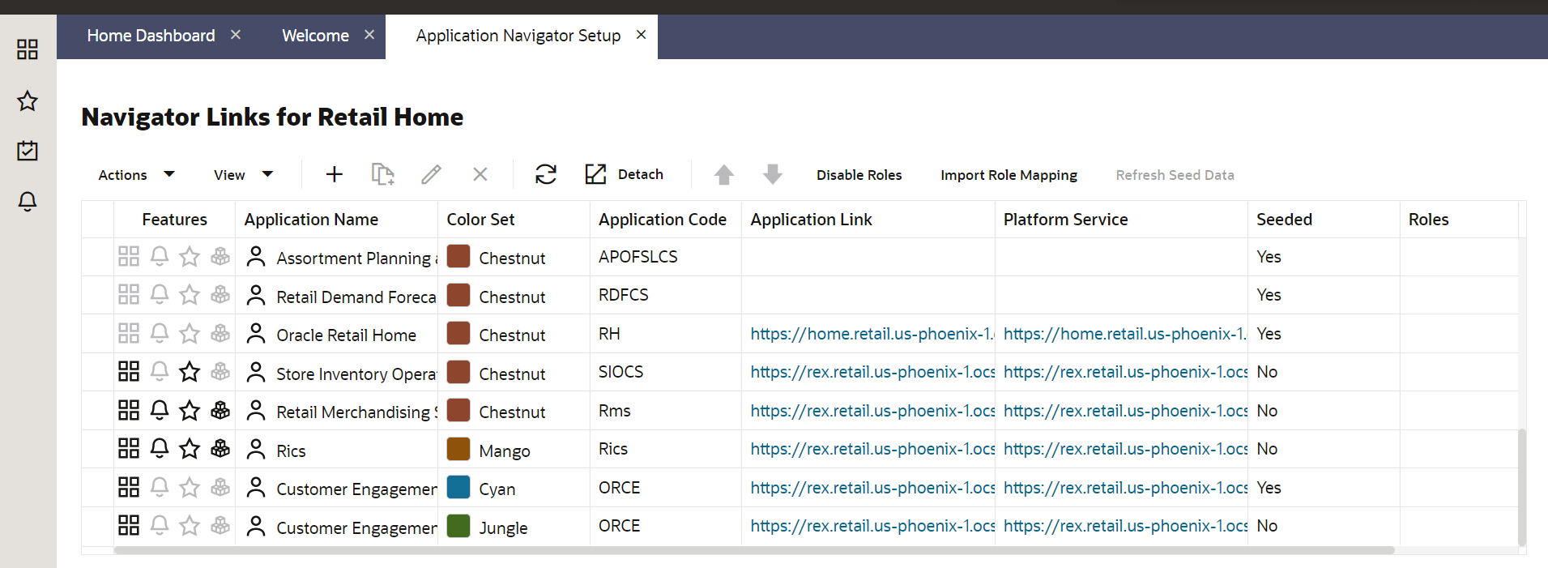Screen dimensions: 1548x568
Task: Click the Move Up arrow icon
Action: (724, 174)
